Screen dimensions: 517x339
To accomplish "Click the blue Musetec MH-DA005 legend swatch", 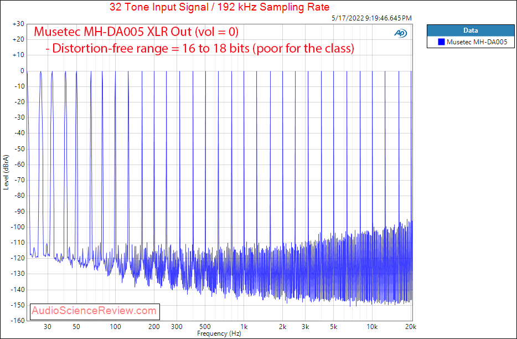I will coord(441,42).
